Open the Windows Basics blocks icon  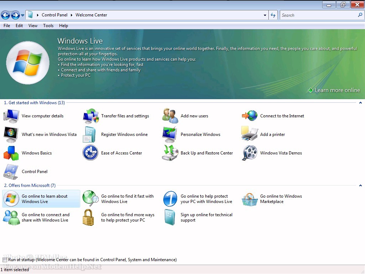tap(11, 153)
